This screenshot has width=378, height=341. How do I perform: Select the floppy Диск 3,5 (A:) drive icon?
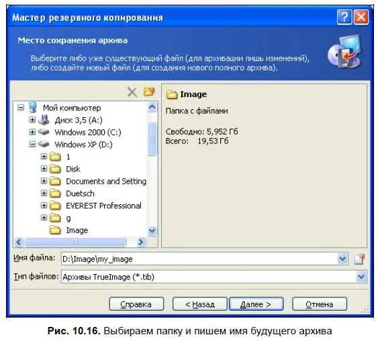(x=44, y=119)
